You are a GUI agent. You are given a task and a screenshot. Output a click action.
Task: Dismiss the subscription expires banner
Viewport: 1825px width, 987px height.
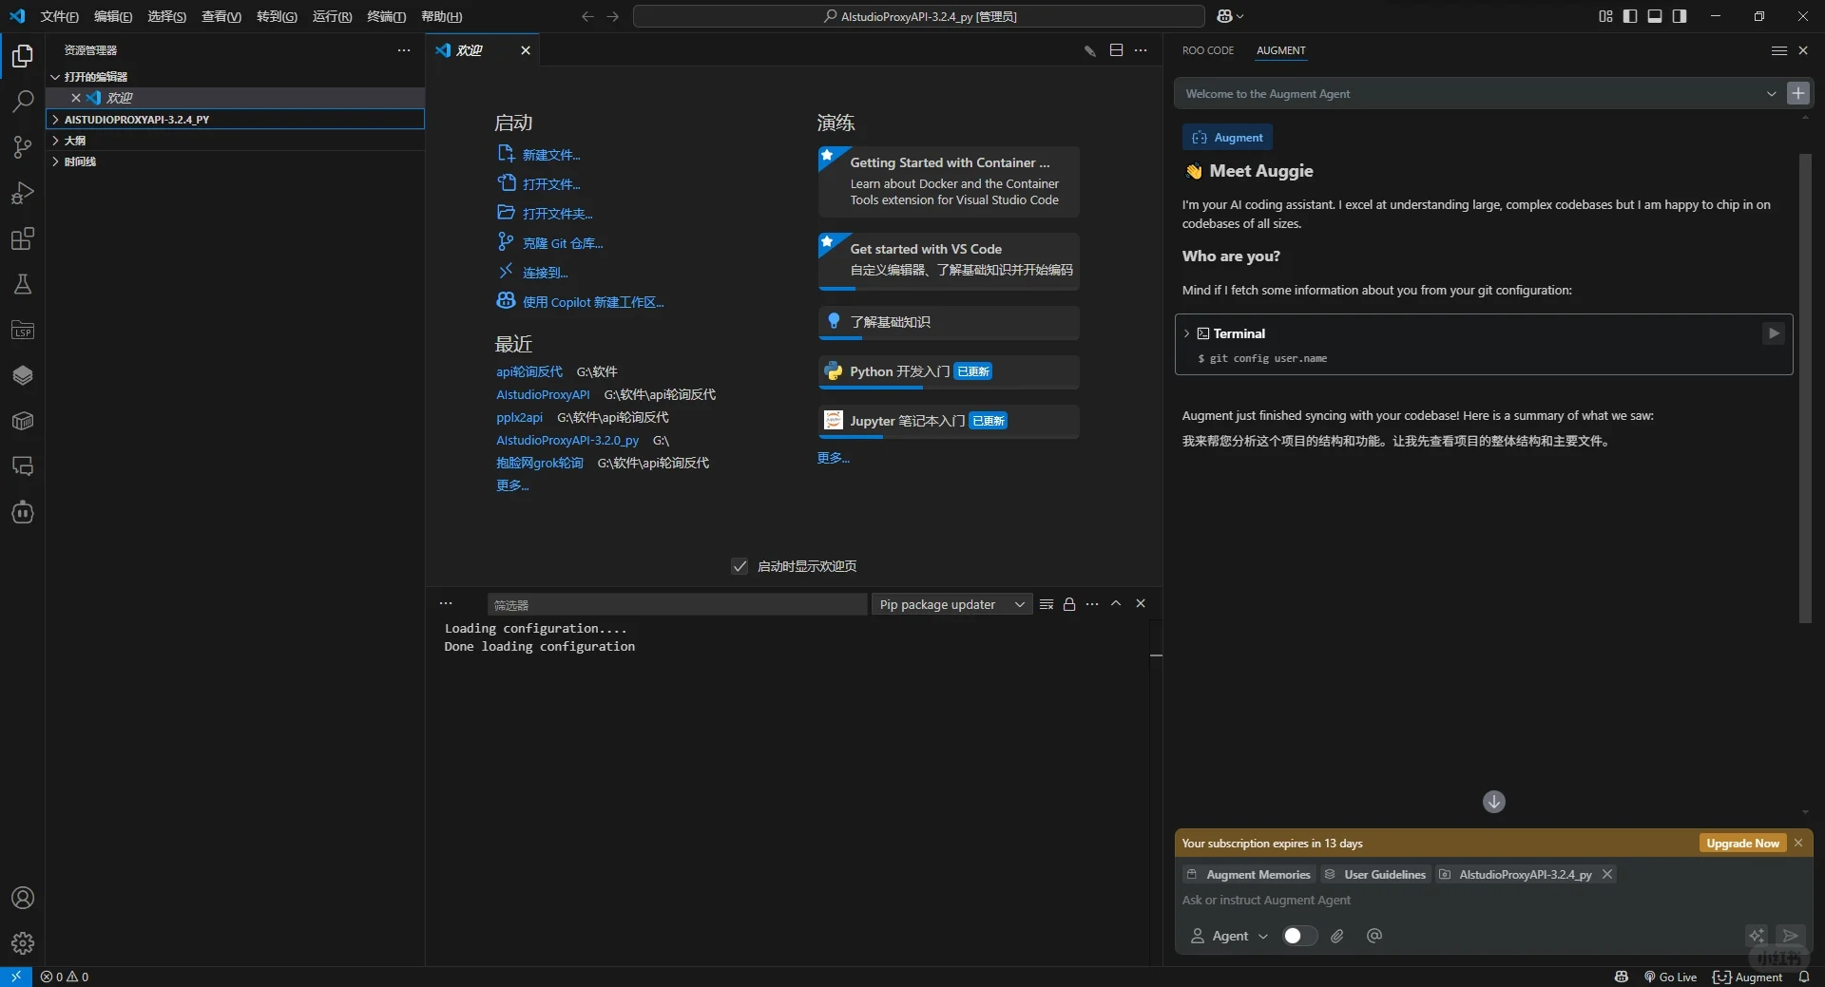coord(1798,844)
